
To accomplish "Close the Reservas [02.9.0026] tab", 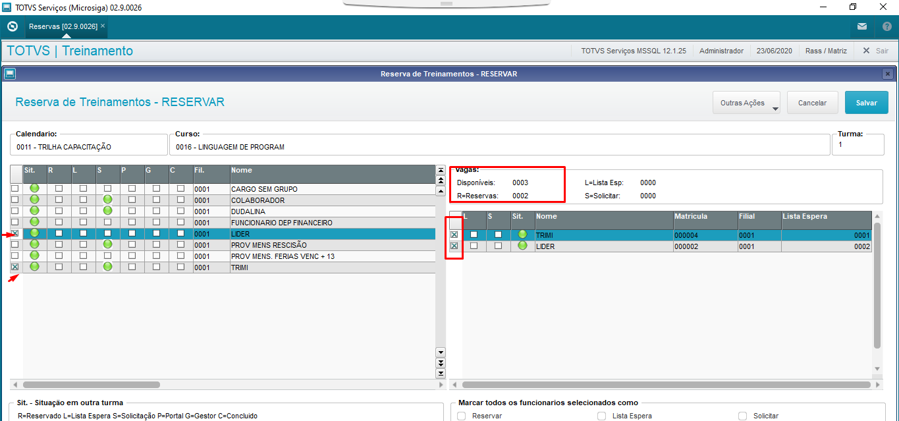I will click(103, 26).
